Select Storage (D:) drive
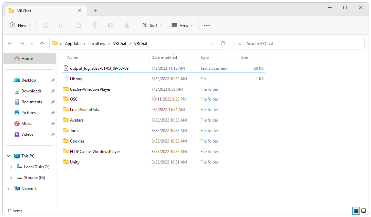Screen dimensions: 371x217 coord(34,178)
